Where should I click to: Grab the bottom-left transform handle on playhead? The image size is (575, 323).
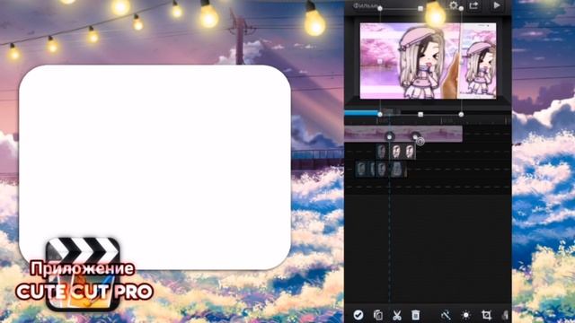380,114
